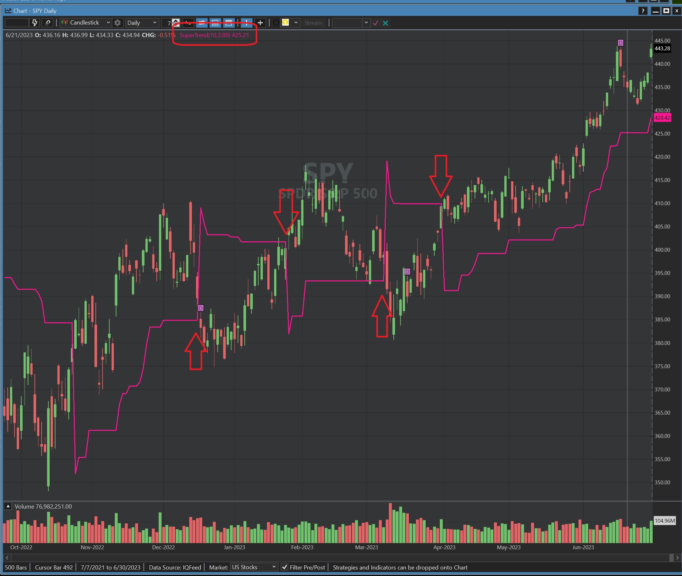Click the symbol input field

(x=17, y=23)
